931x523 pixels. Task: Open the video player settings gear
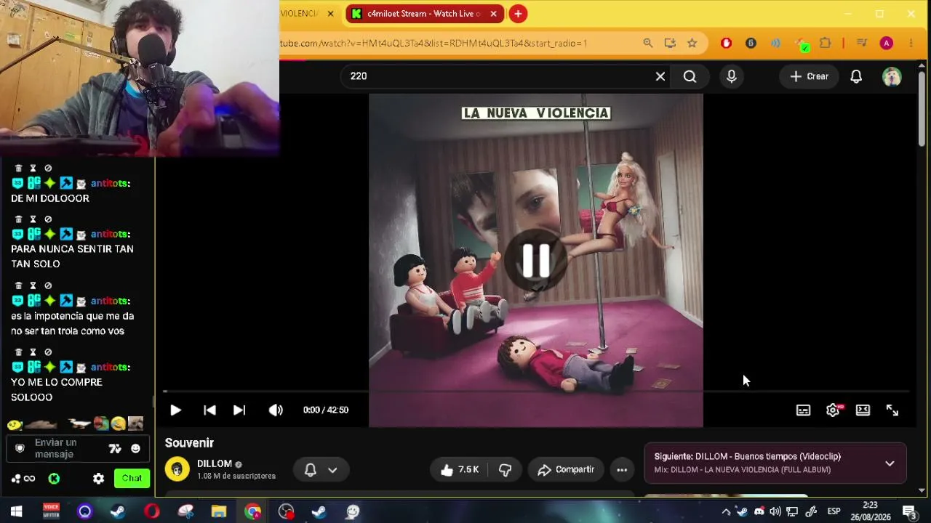(x=834, y=410)
